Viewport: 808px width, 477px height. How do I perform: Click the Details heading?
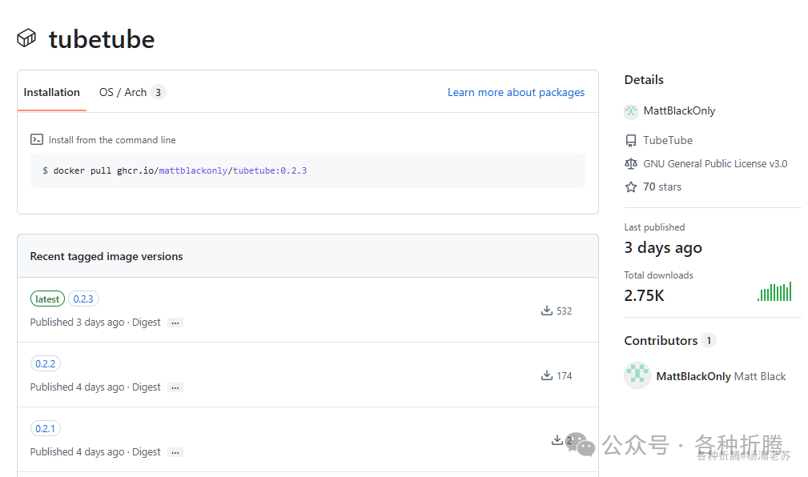[644, 80]
